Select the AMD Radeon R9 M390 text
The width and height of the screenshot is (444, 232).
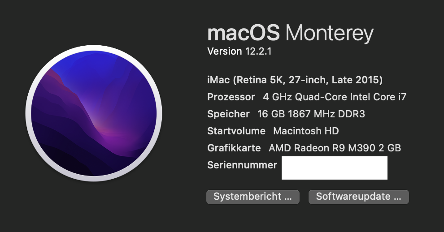pyautogui.click(x=318, y=148)
